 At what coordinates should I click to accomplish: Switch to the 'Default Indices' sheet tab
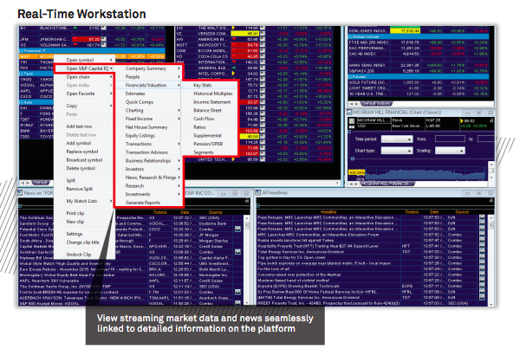pos(377,103)
